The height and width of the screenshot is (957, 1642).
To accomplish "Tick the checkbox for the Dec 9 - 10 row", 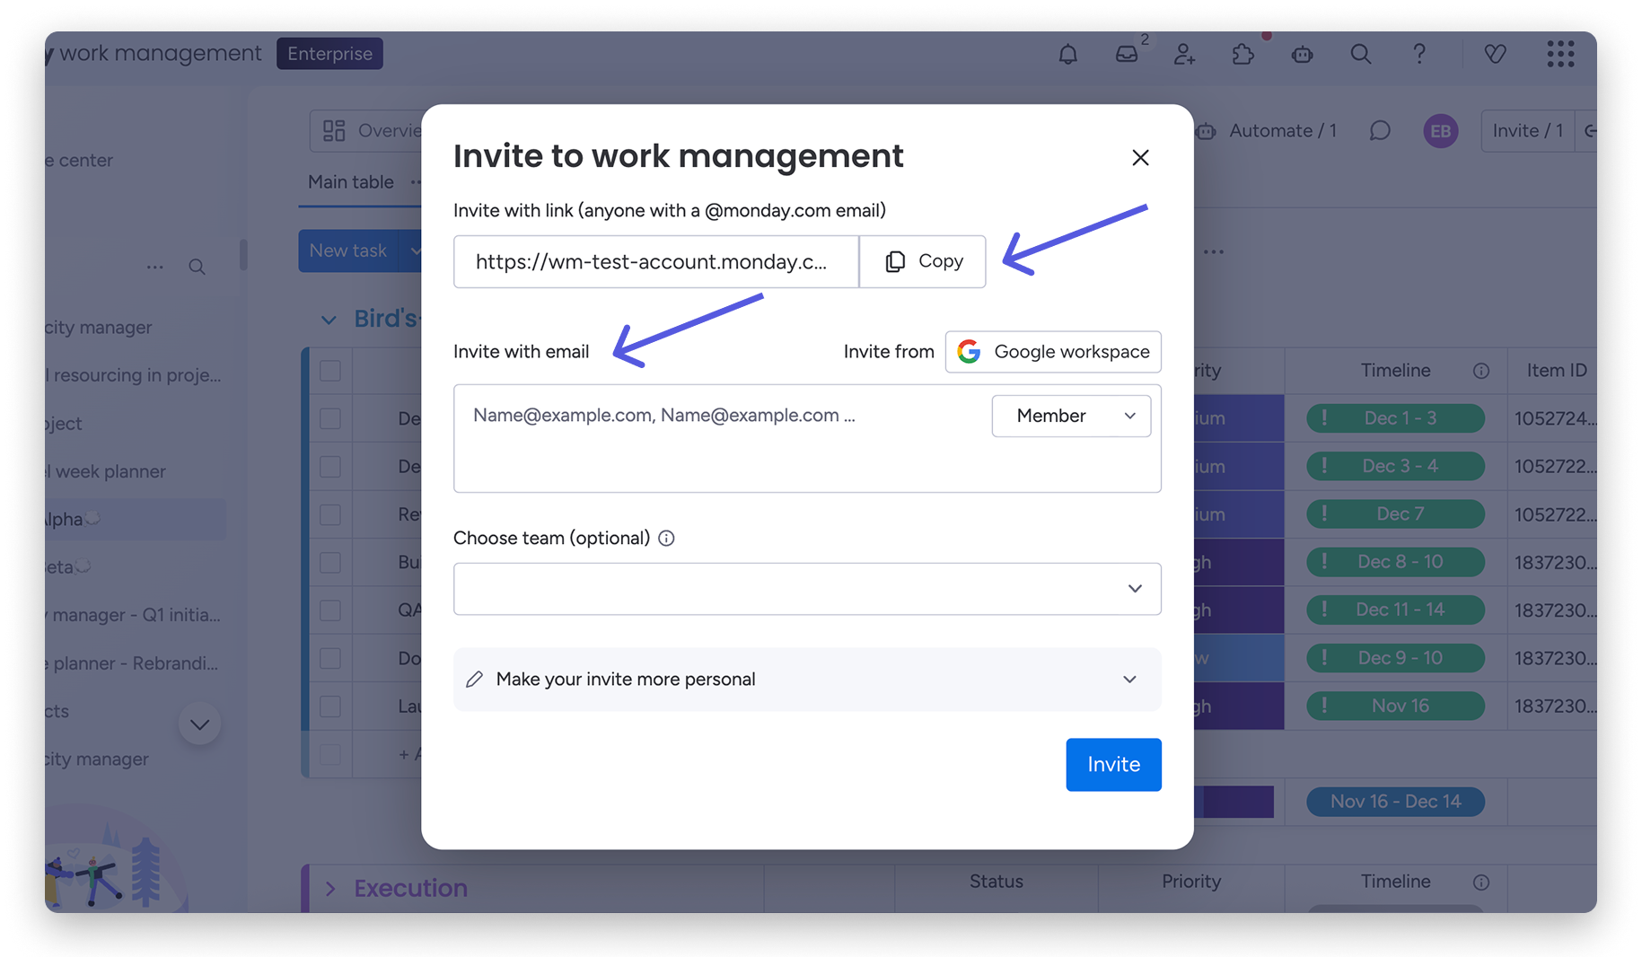I will click(x=330, y=658).
